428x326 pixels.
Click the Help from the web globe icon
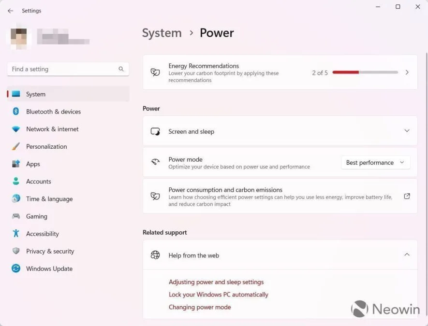155,255
